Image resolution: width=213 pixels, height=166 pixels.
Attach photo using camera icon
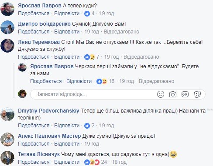(173, 94)
